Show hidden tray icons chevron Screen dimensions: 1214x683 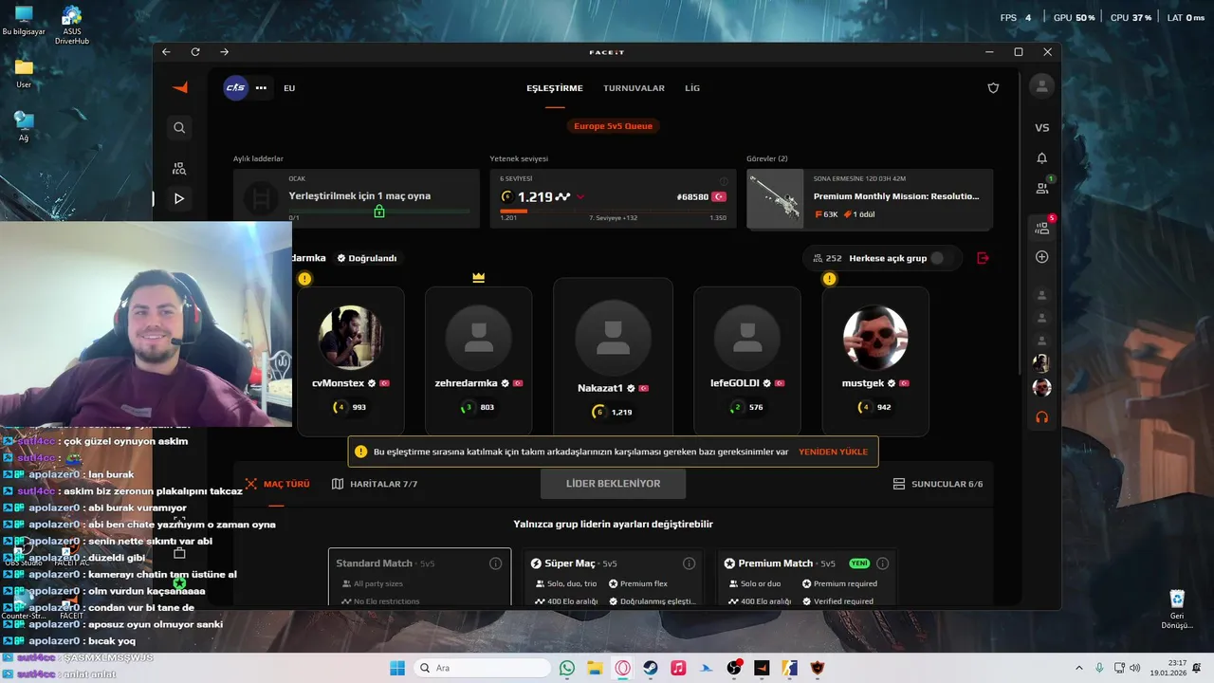(1078, 668)
